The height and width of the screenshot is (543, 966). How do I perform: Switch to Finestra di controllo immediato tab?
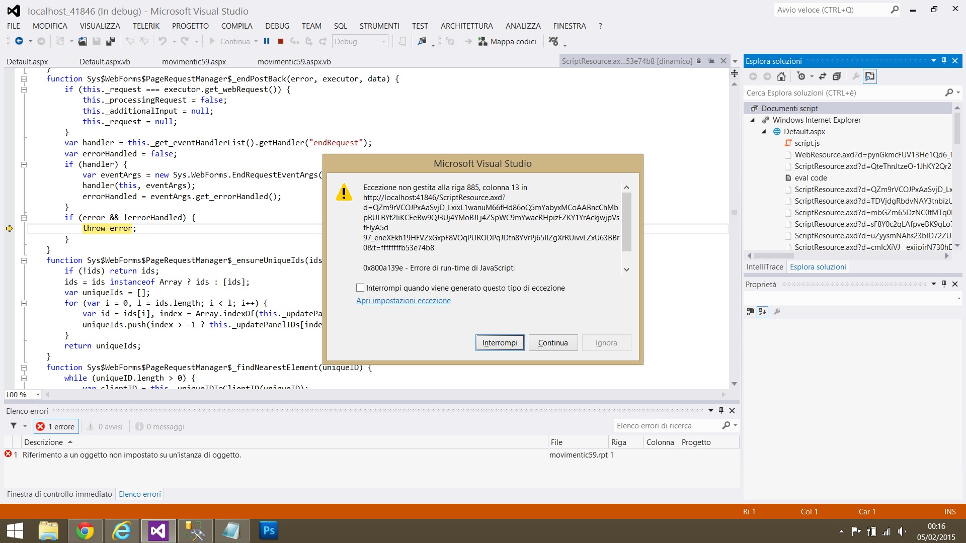[59, 494]
